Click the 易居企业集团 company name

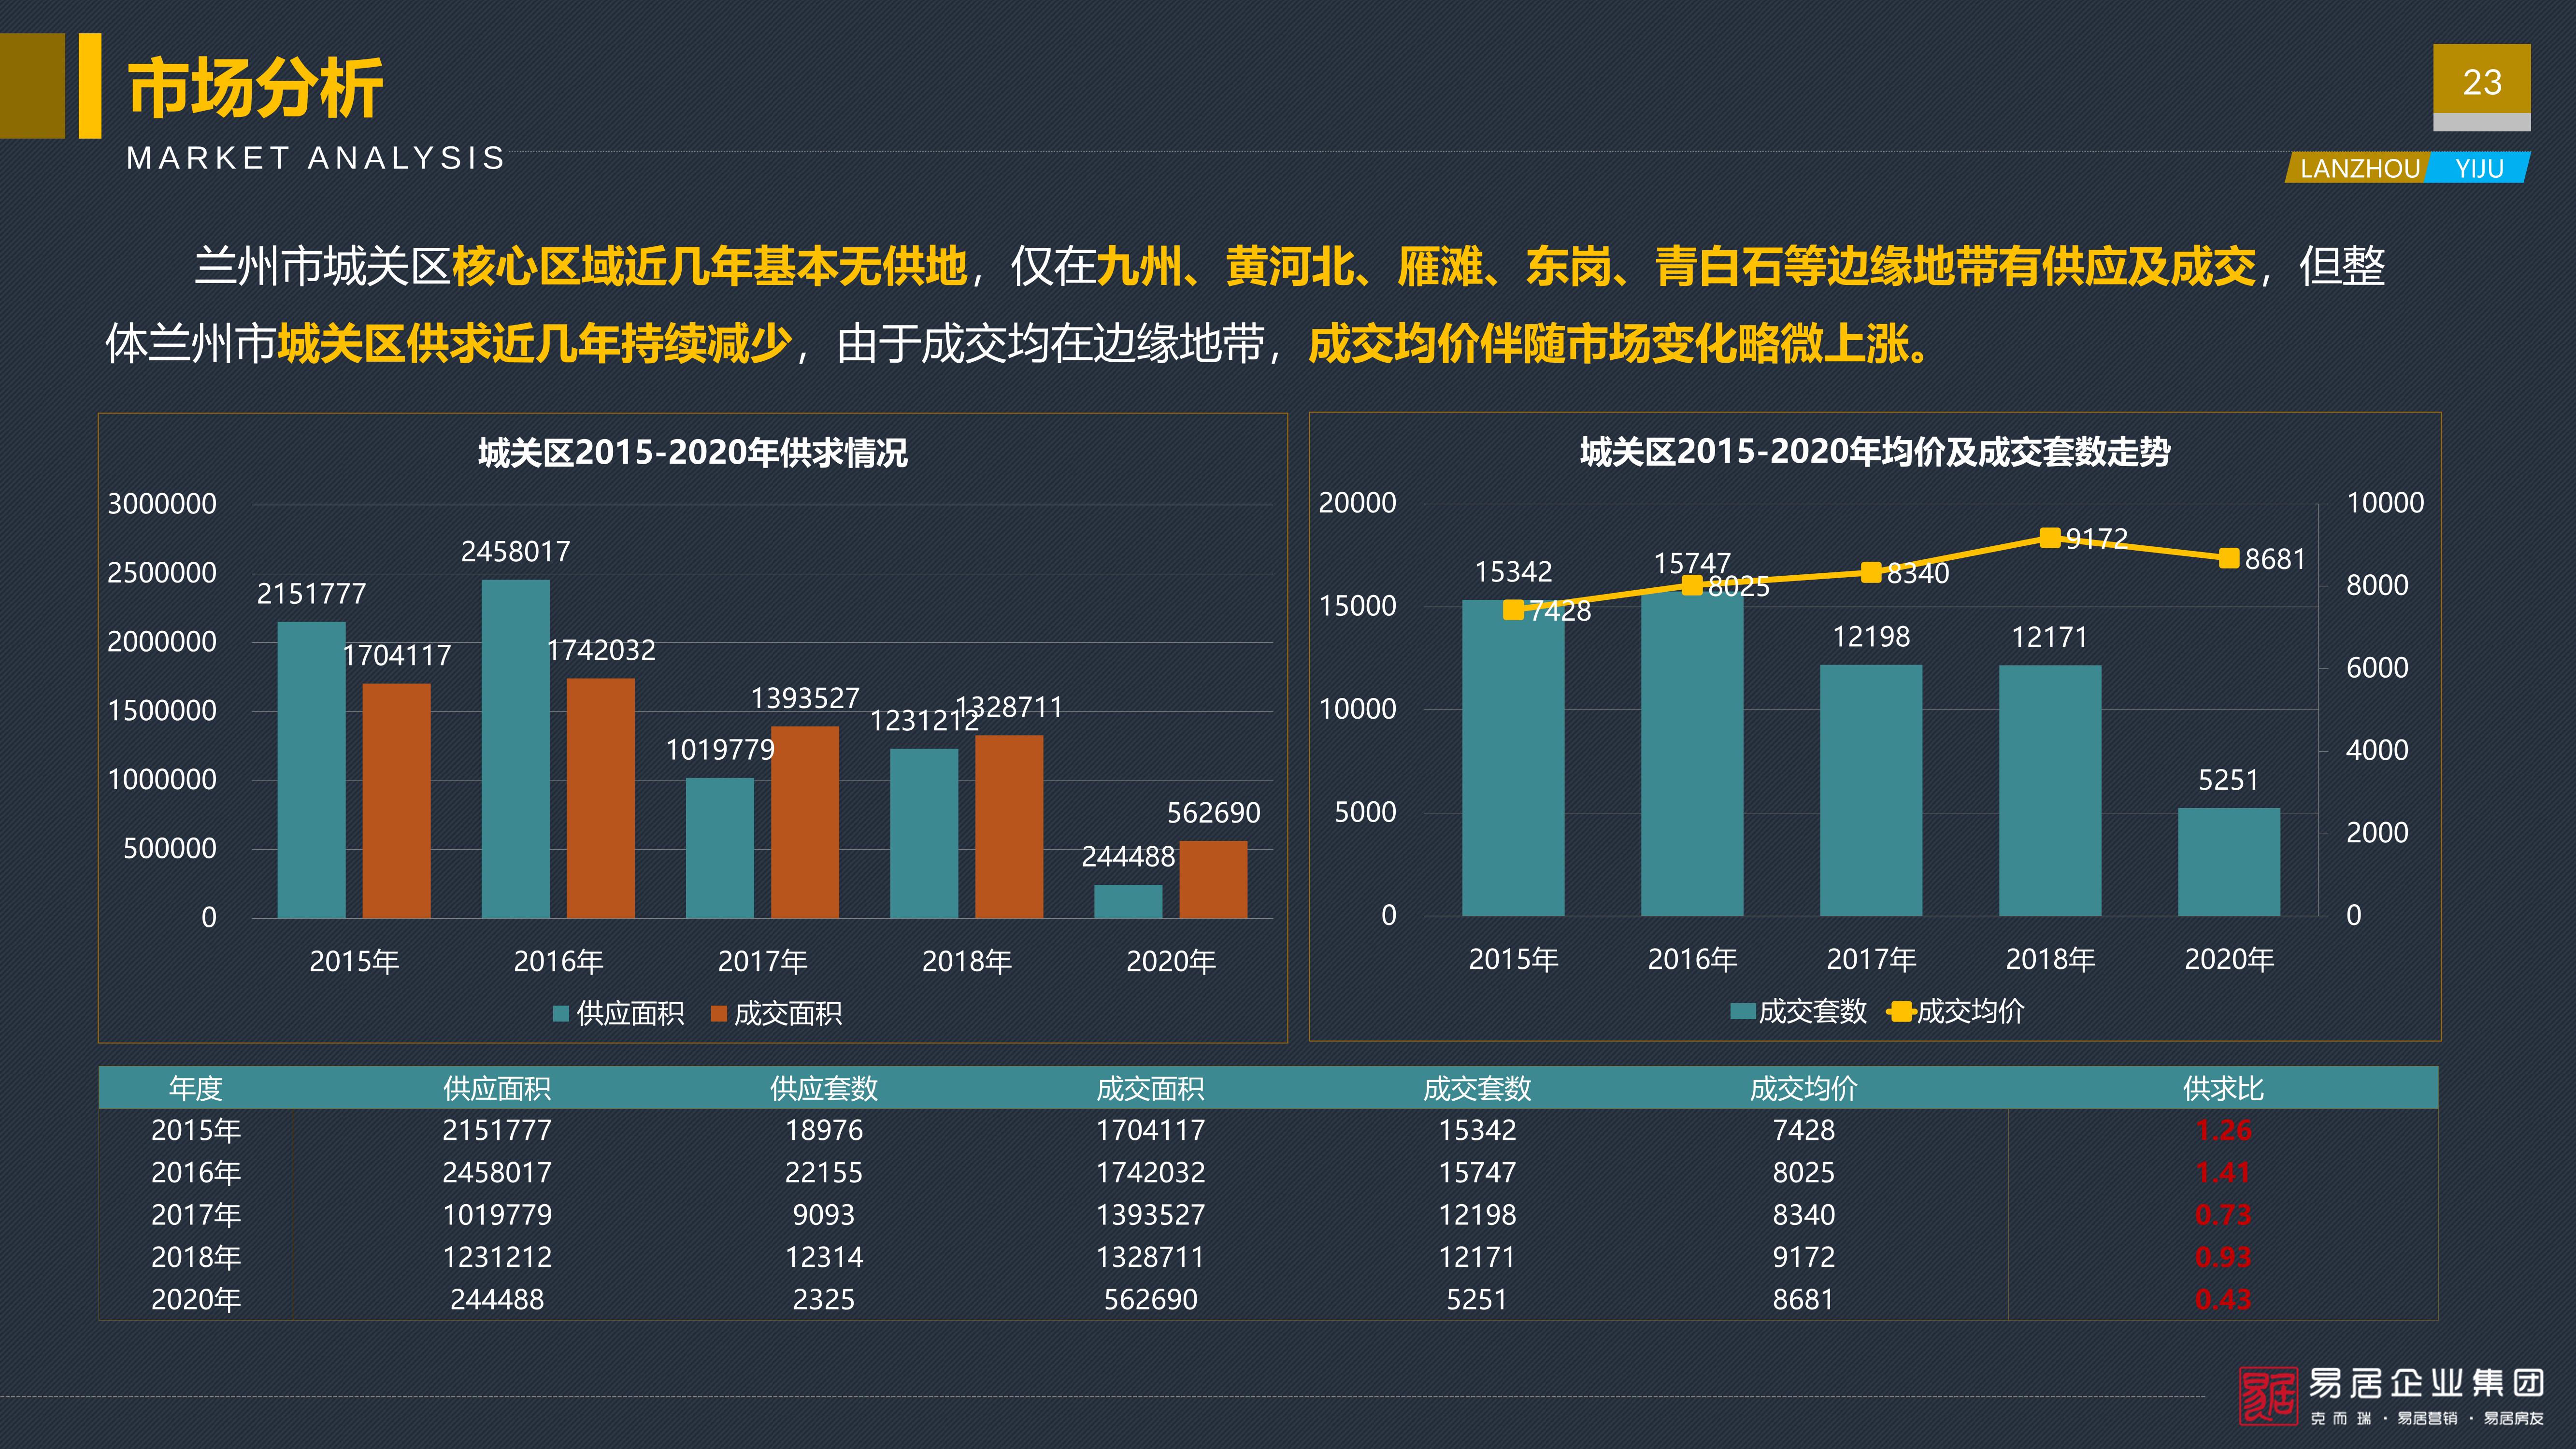point(2427,1383)
